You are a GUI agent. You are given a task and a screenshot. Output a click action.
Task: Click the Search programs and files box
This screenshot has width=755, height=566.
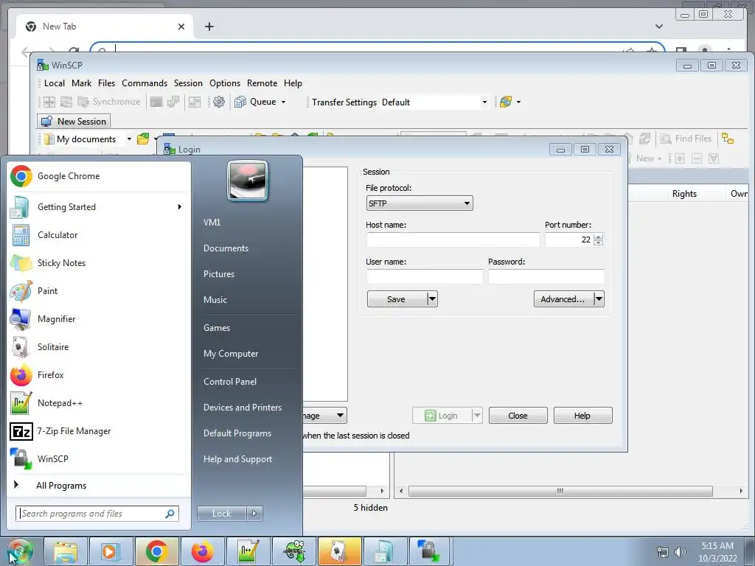pos(97,514)
